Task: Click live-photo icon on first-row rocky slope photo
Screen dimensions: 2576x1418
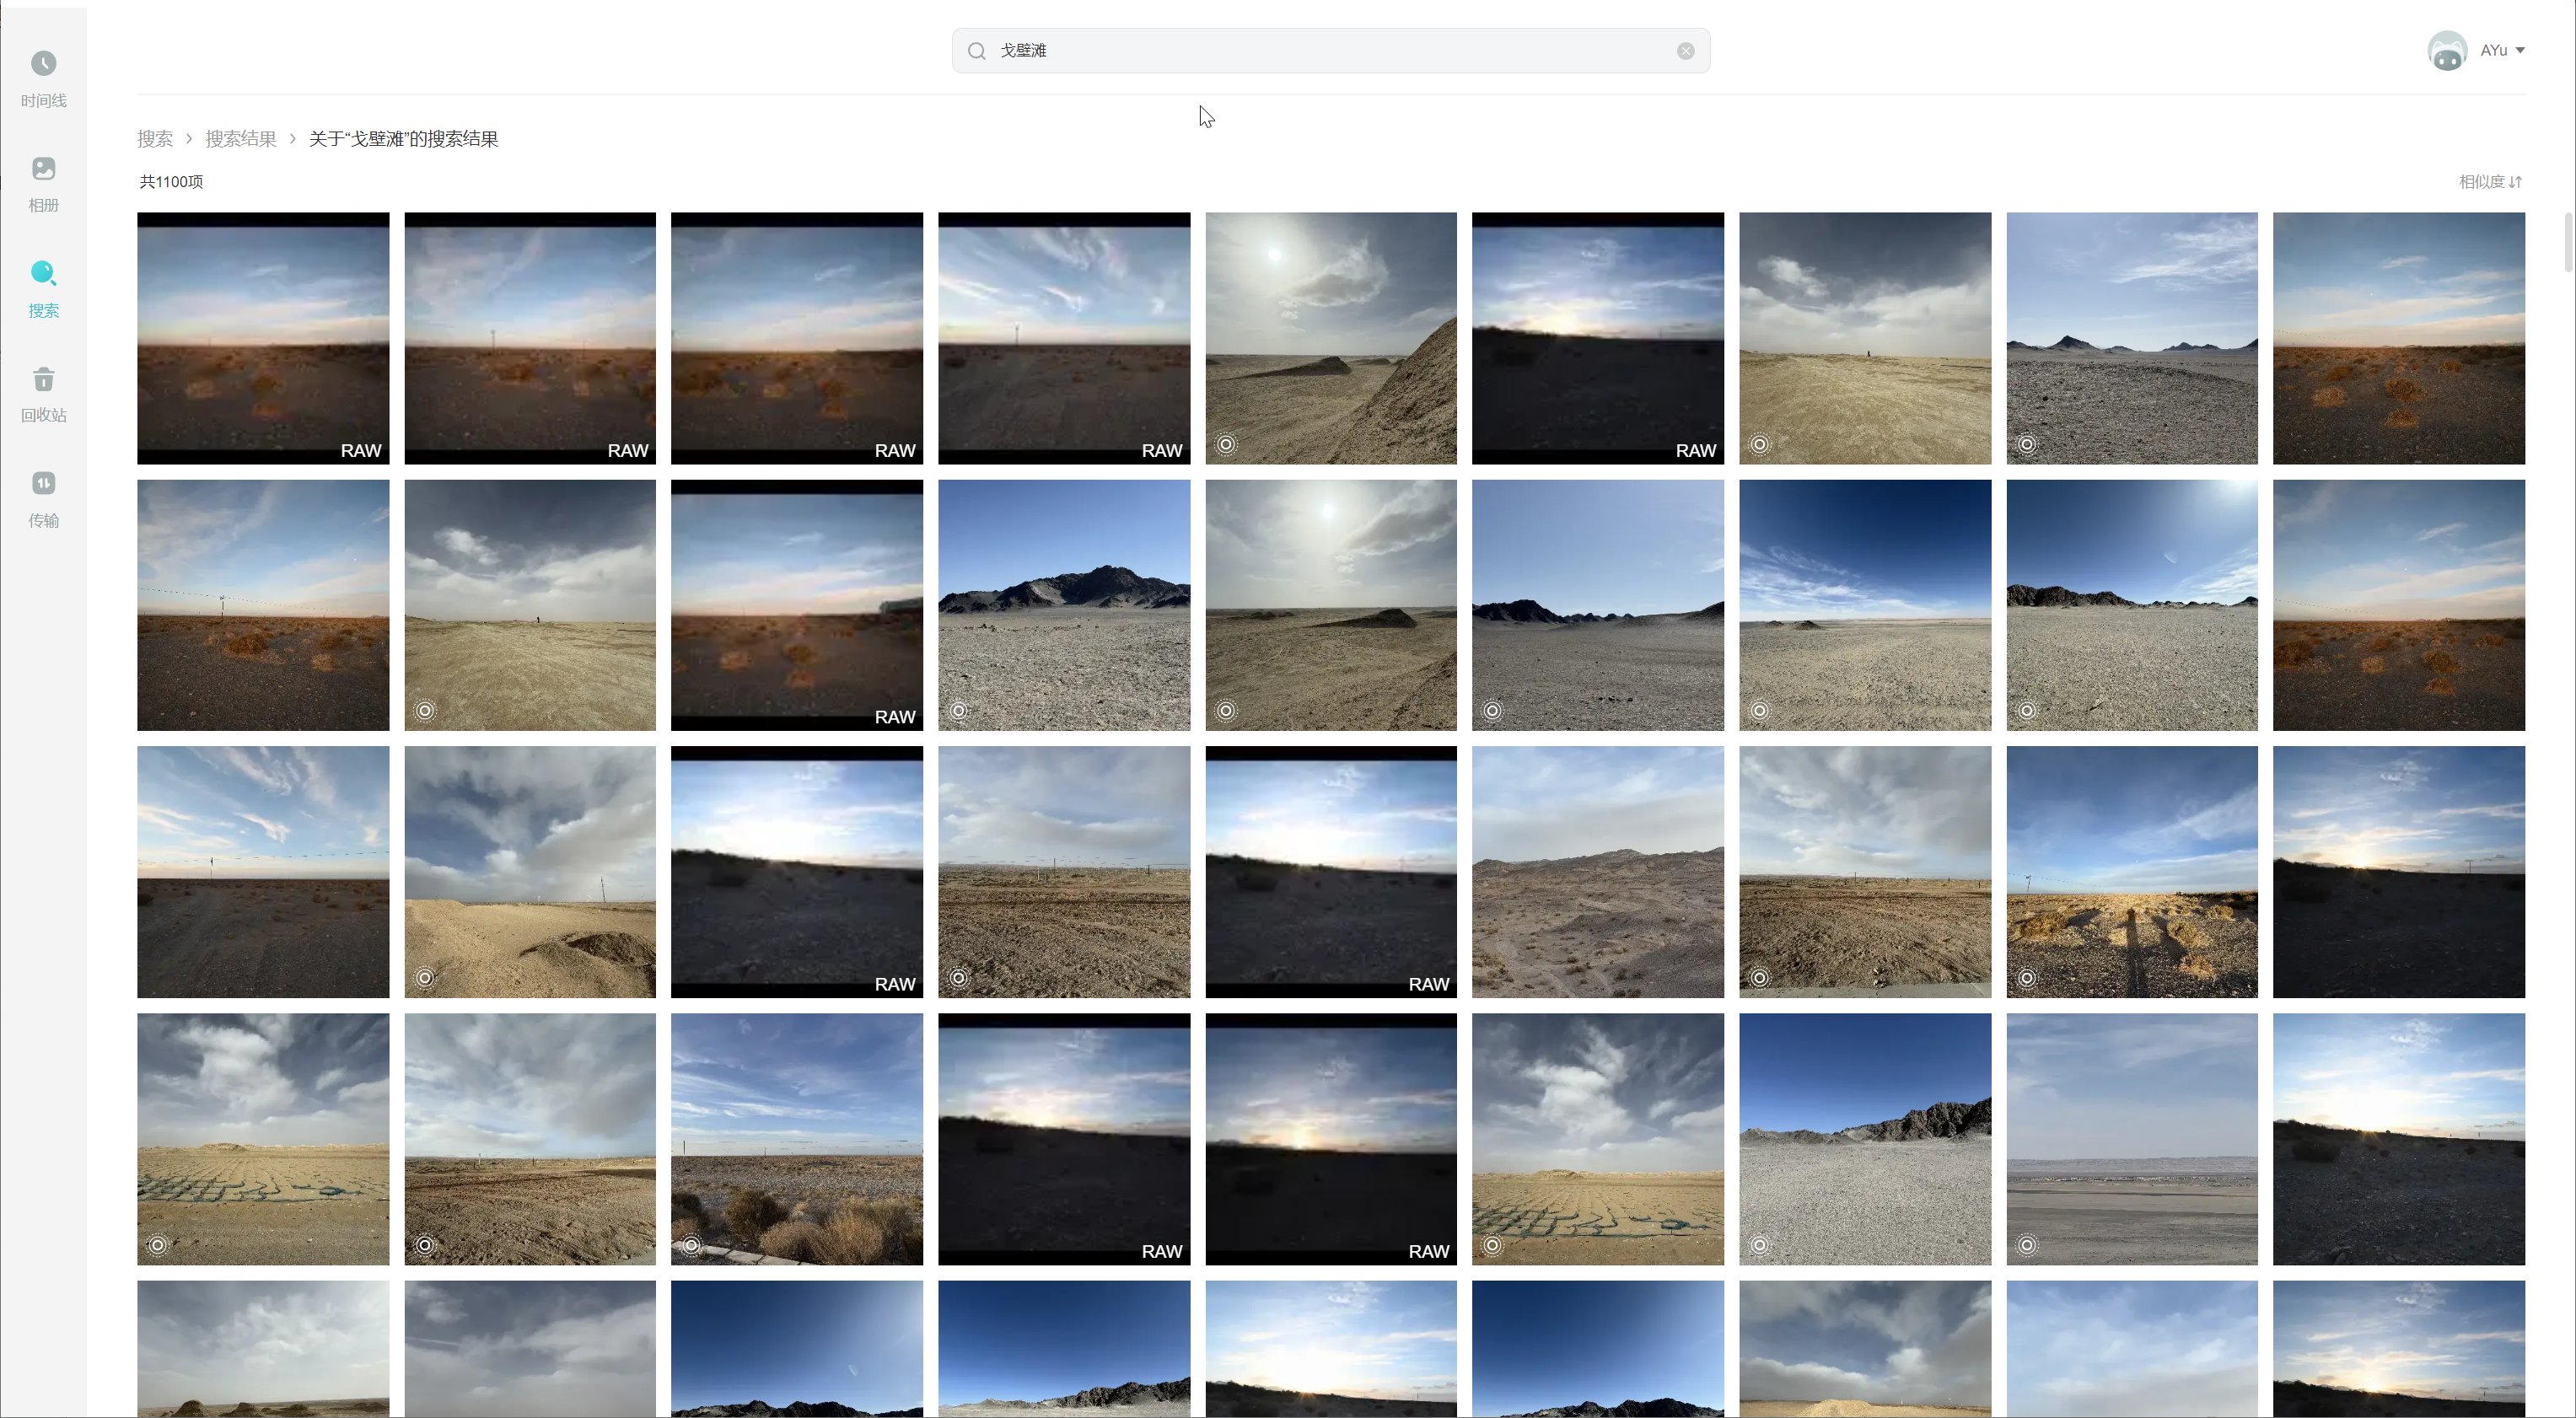Action: click(1226, 444)
